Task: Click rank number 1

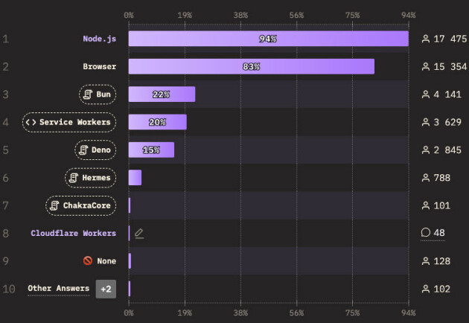Action: click(x=5, y=39)
